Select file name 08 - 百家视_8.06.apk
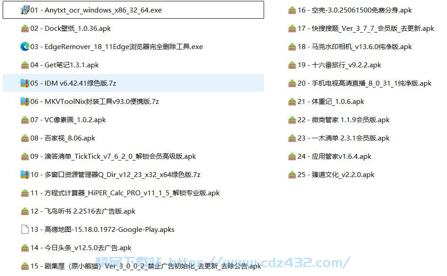The width and height of the screenshot is (447, 276). point(63,138)
